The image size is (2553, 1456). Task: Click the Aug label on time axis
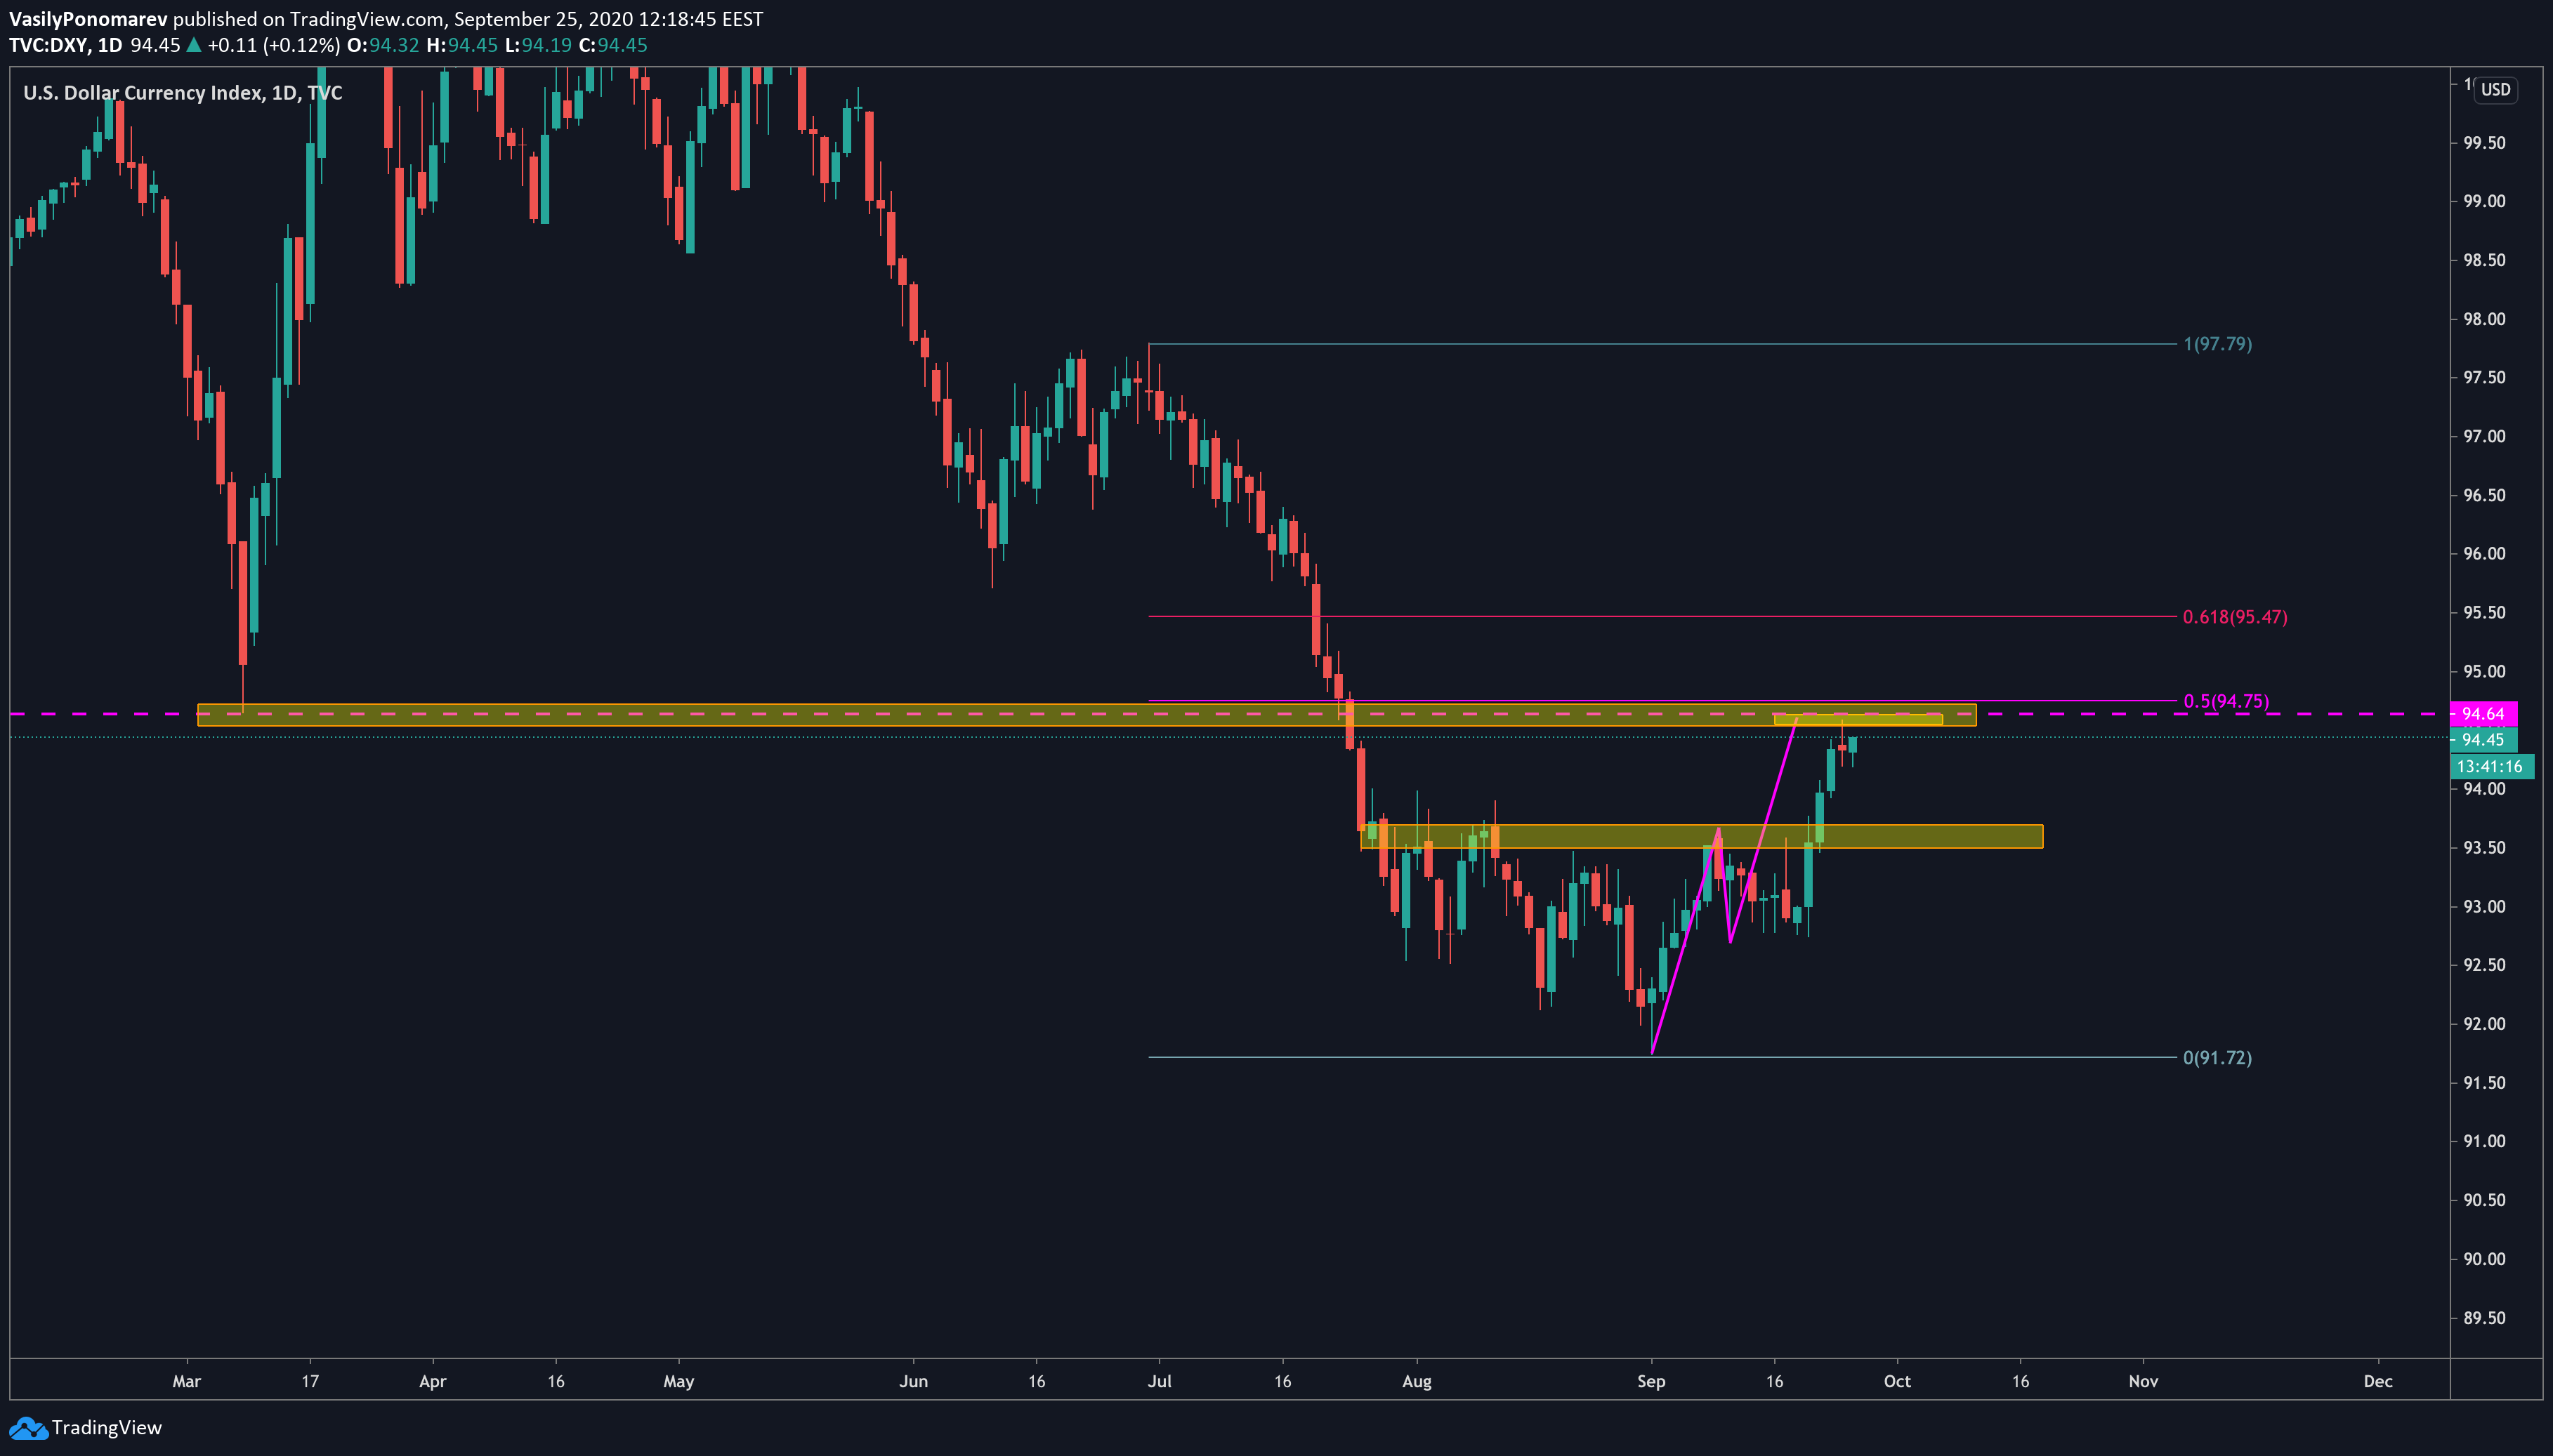[1417, 1381]
